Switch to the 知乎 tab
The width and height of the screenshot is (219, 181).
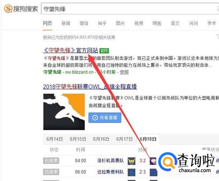(102, 23)
